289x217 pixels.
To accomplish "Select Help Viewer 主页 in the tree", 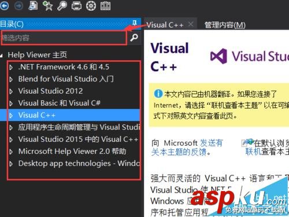I will point(38,55).
